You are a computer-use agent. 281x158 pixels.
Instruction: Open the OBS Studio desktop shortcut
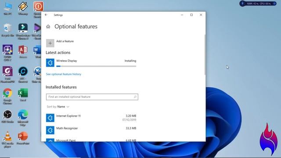click(x=7, y=116)
